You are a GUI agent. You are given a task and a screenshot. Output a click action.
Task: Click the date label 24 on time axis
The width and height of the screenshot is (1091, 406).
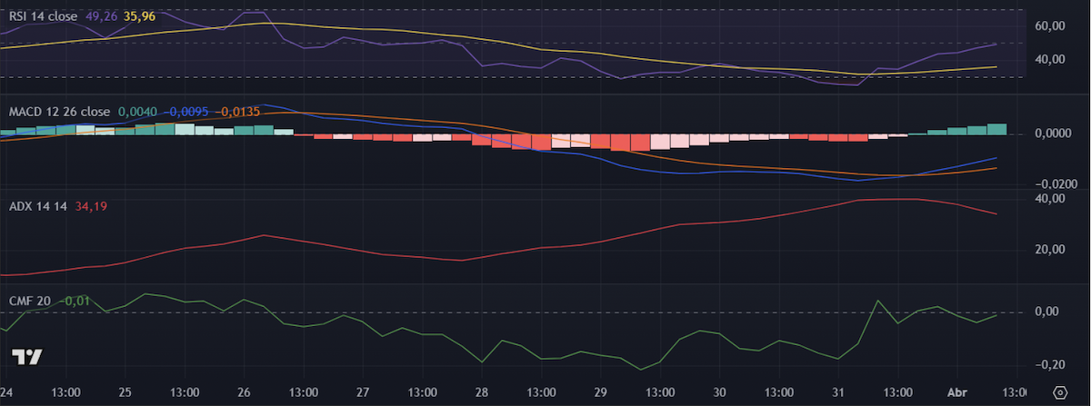coord(6,392)
